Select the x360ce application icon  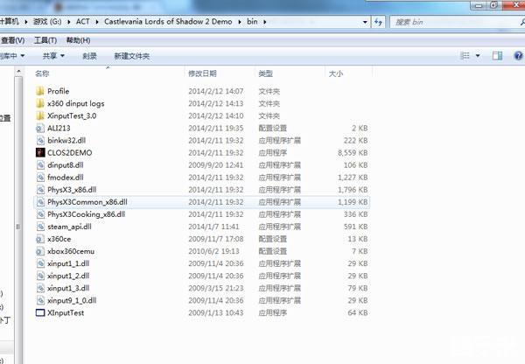tap(40, 238)
